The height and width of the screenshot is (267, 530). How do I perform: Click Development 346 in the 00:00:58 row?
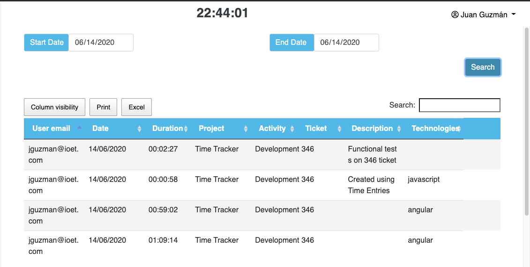[284, 180]
